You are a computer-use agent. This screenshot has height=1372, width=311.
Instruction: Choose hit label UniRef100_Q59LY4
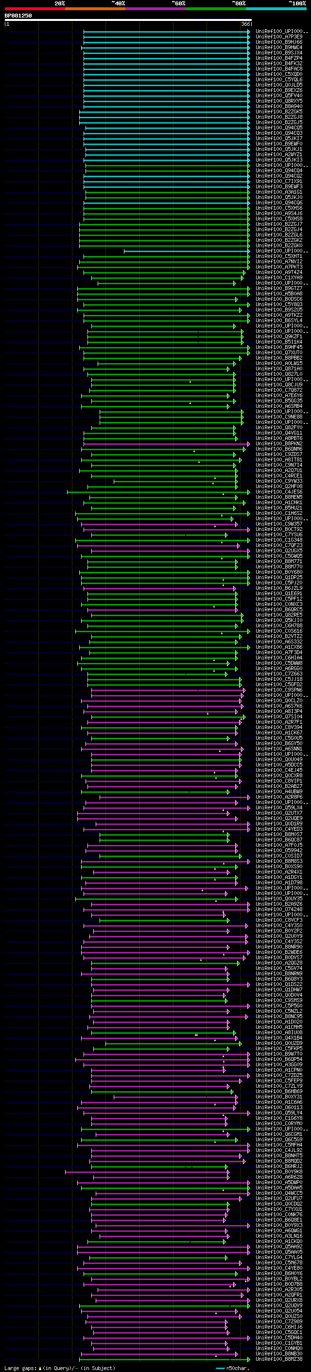278,1113
